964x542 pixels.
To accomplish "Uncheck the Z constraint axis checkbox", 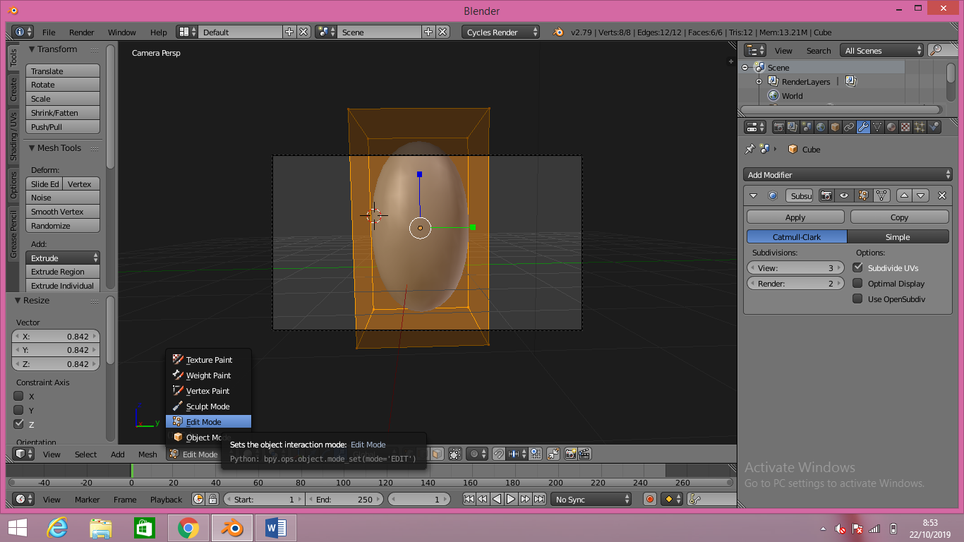I will click(x=19, y=424).
